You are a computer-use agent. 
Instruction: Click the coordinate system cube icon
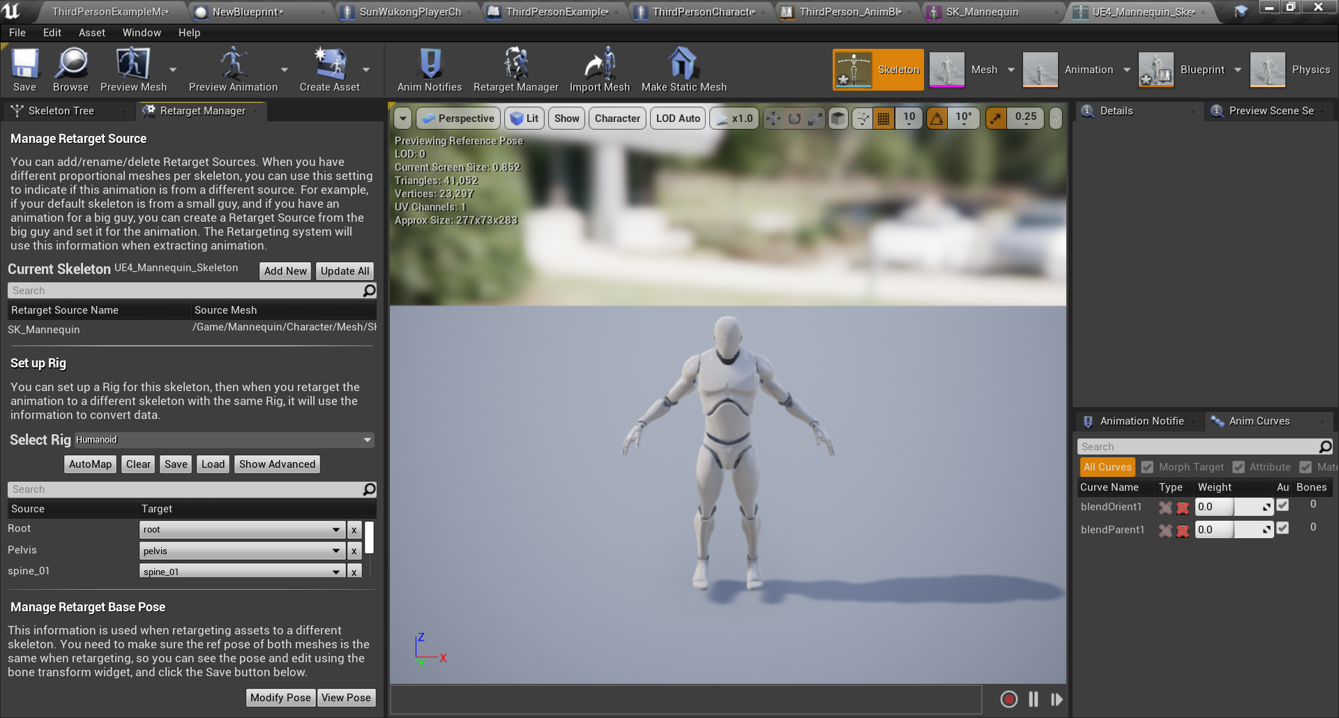click(x=838, y=119)
